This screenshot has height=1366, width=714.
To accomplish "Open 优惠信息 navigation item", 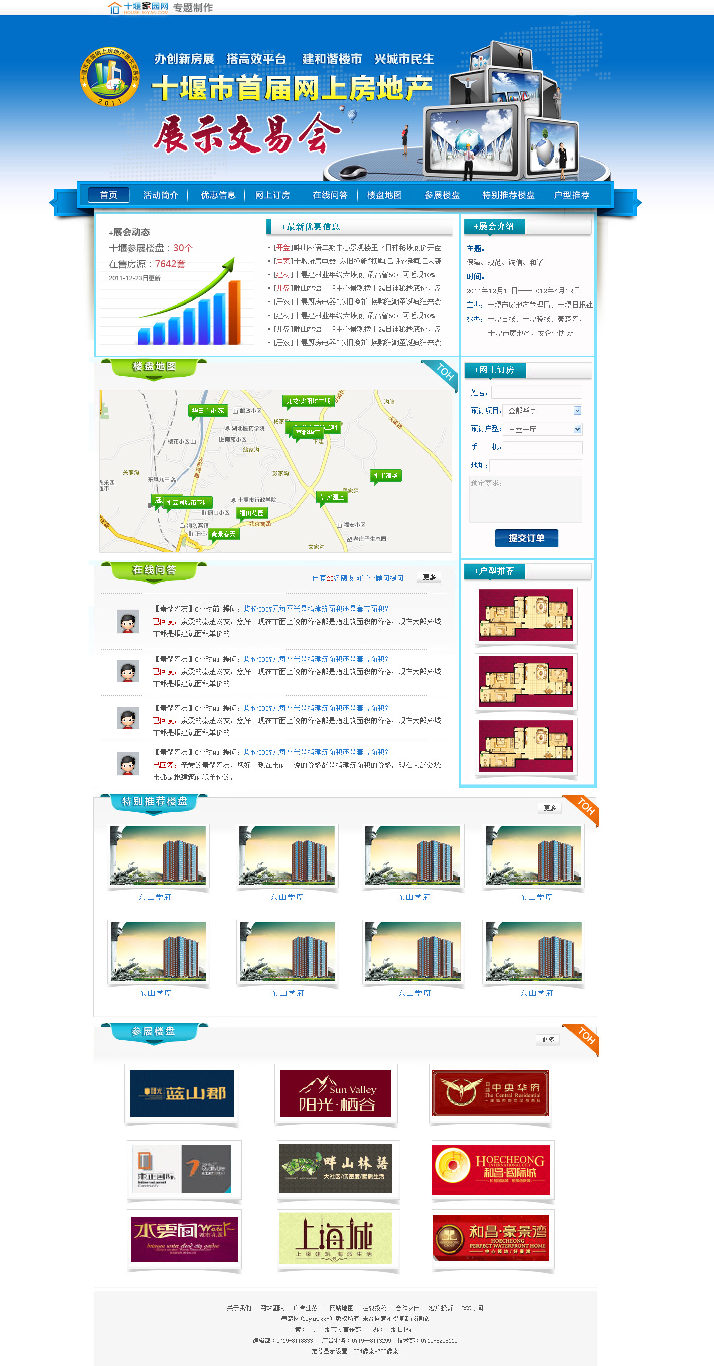I will [x=218, y=195].
